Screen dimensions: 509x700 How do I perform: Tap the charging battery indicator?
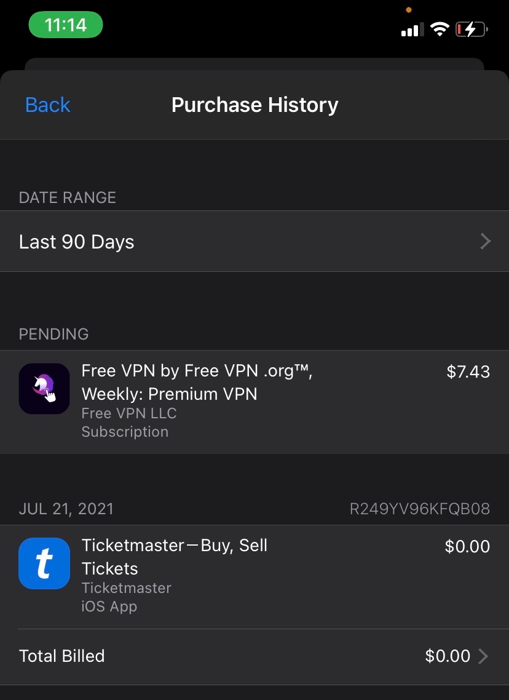pos(472,29)
